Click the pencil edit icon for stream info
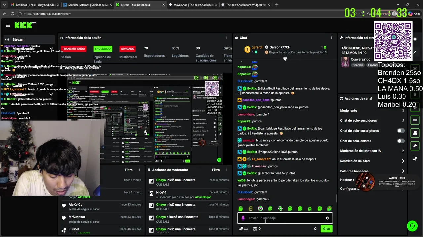Image resolution: width=423 pixels, height=237 pixels. coord(415,52)
